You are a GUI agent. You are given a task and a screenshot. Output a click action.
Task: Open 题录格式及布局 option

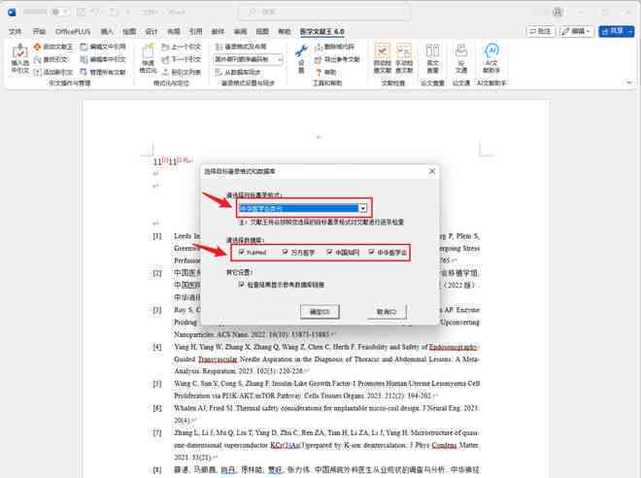(x=241, y=47)
